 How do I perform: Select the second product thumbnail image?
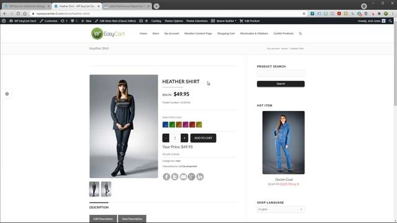106,189
